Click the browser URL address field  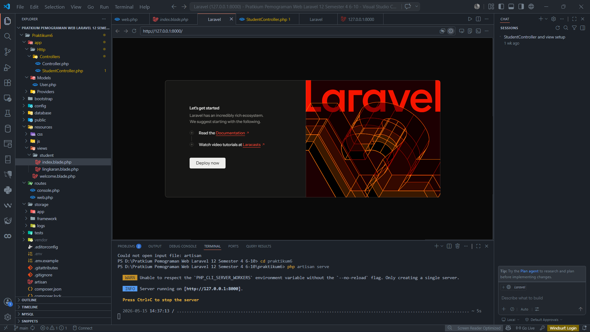click(x=289, y=31)
